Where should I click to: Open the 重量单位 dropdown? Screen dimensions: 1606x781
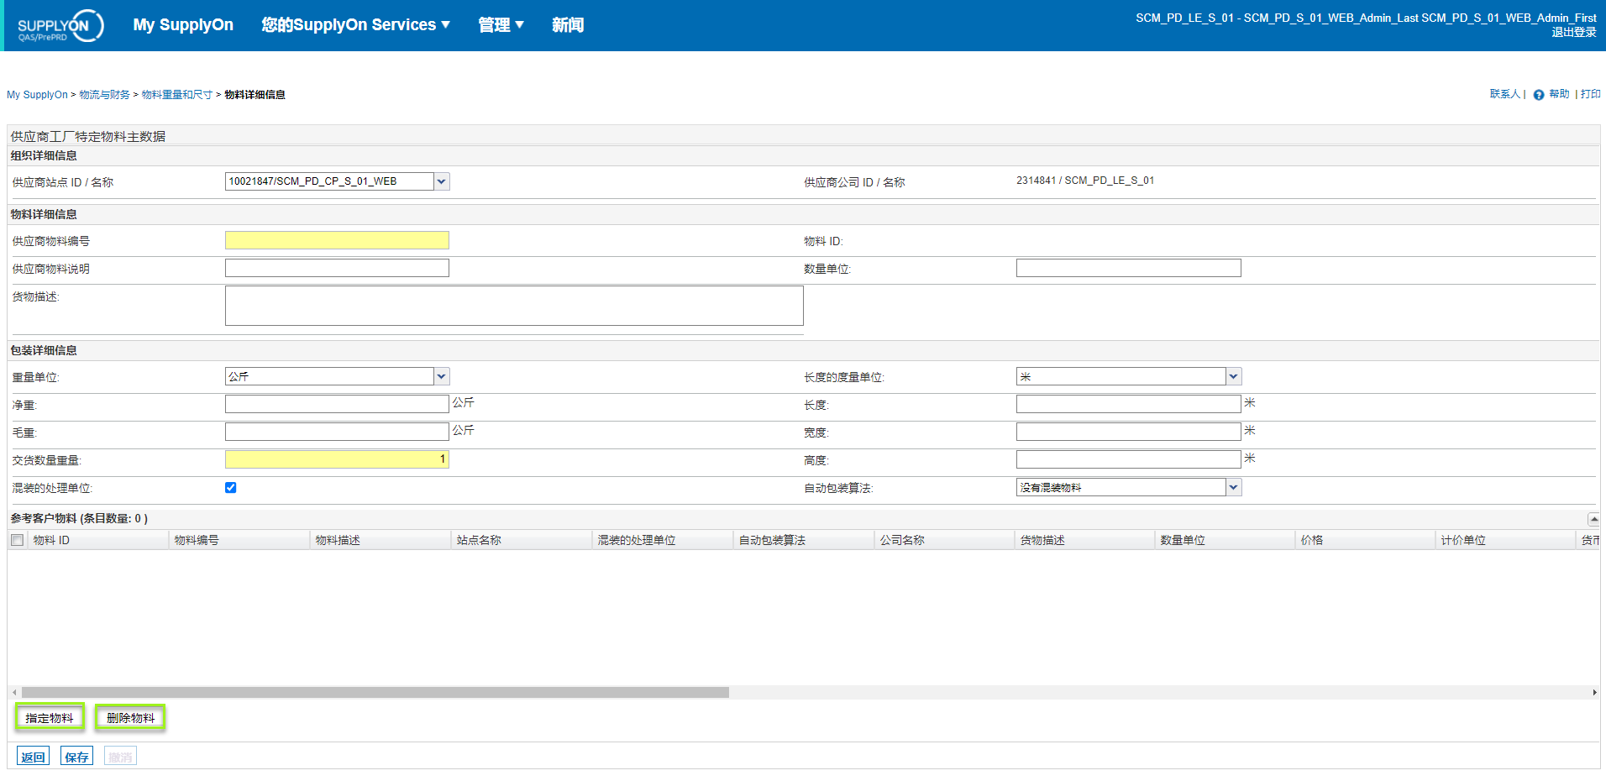442,376
